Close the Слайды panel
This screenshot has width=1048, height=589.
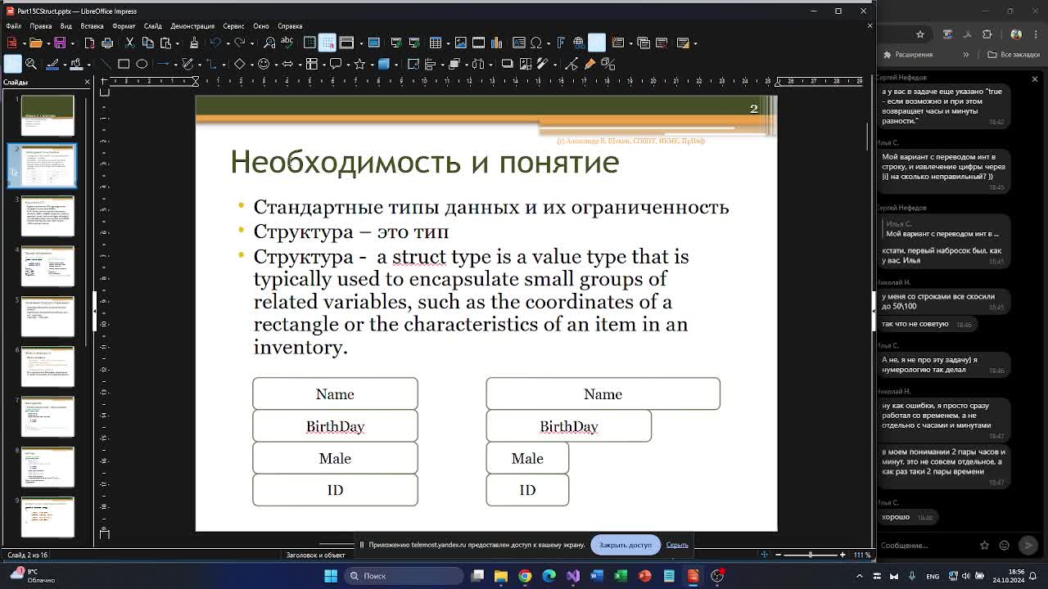point(87,82)
